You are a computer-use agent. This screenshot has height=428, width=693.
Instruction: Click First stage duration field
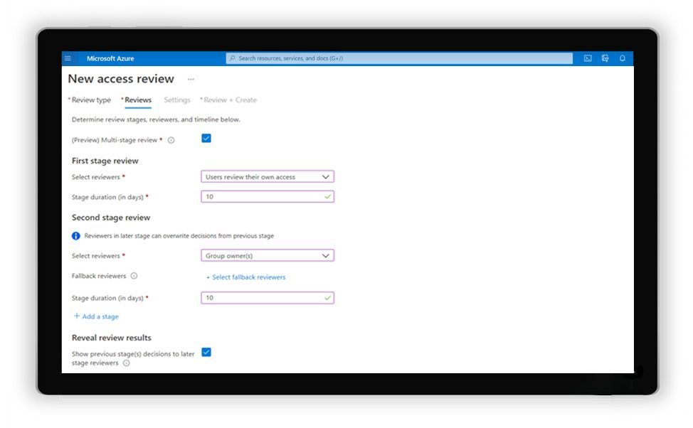[268, 196]
